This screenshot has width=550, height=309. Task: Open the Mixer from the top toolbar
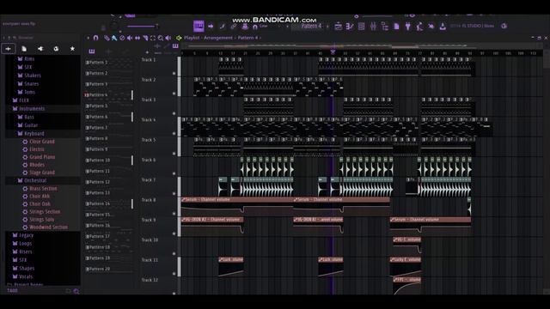[x=373, y=27]
